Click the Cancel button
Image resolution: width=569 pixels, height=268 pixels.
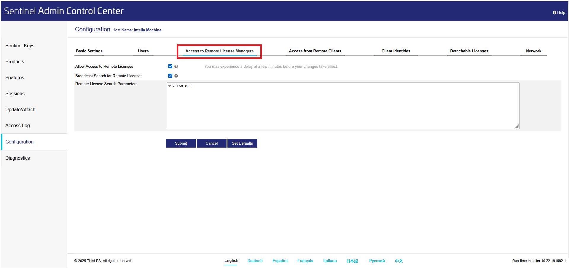pyautogui.click(x=211, y=143)
